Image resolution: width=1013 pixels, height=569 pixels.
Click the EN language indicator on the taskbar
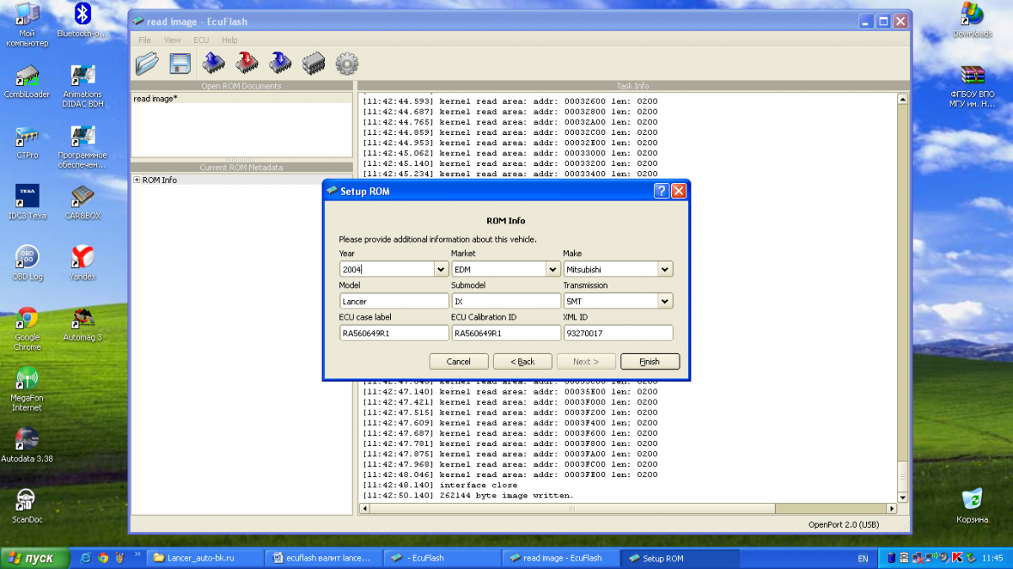tap(863, 558)
